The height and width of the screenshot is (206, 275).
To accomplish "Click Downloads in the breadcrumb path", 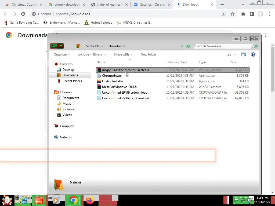I will pyautogui.click(x=117, y=46).
